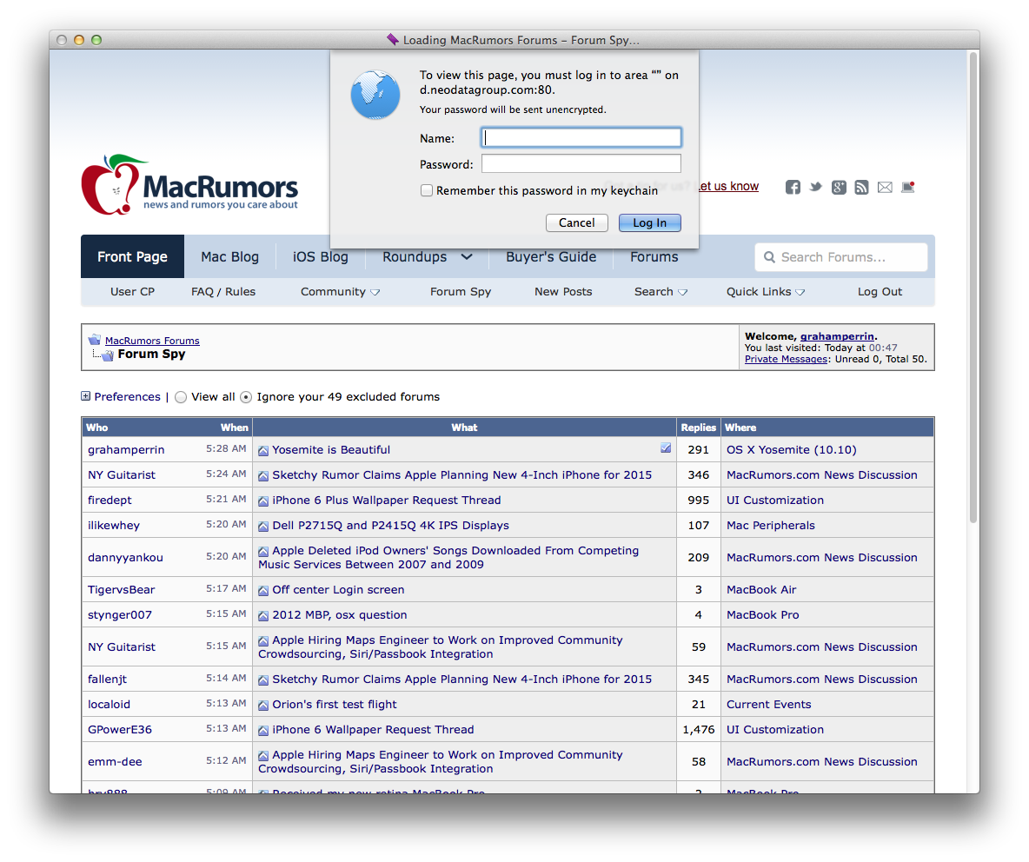Click the RSS feed icon
The image size is (1029, 862).
pyautogui.click(x=861, y=188)
